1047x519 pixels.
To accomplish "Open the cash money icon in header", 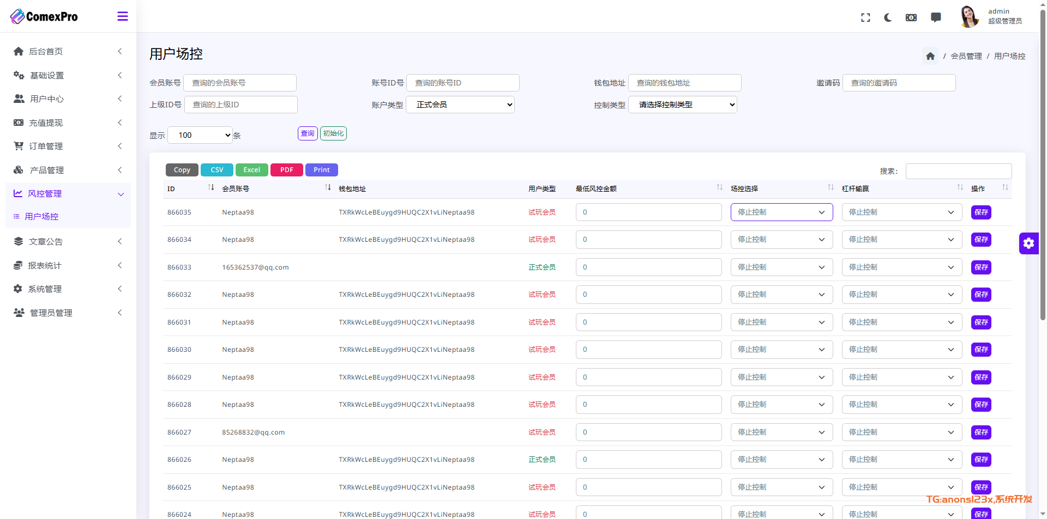I will click(911, 17).
